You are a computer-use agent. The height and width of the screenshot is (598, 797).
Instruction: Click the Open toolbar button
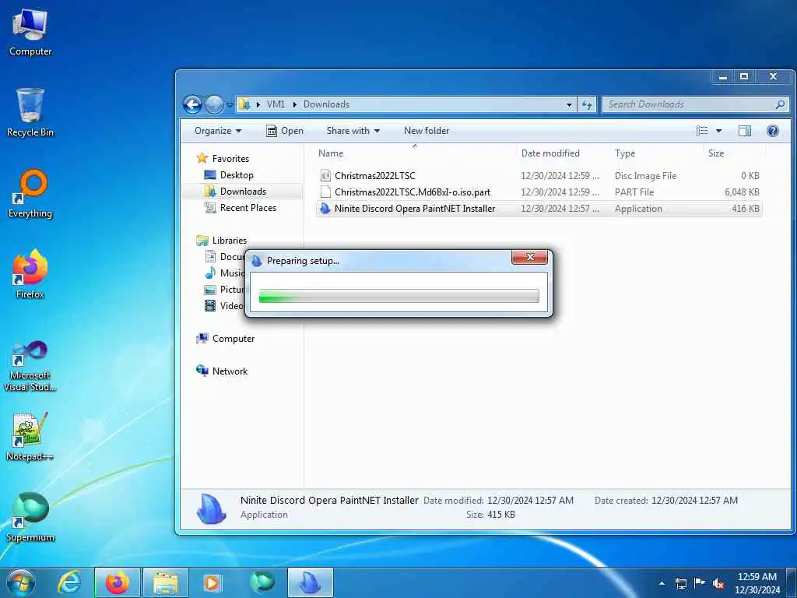285,131
